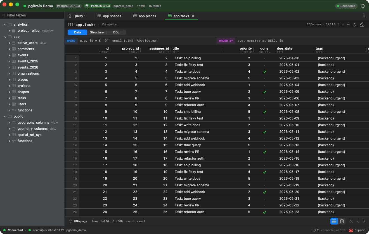This screenshot has width=369, height=234.
Task: Switch to grid table view
Action: pyautogui.click(x=334, y=221)
